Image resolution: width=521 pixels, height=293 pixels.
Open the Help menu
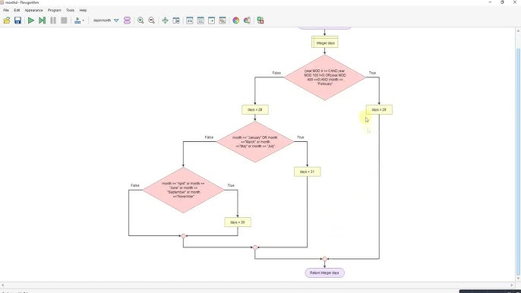tap(83, 11)
